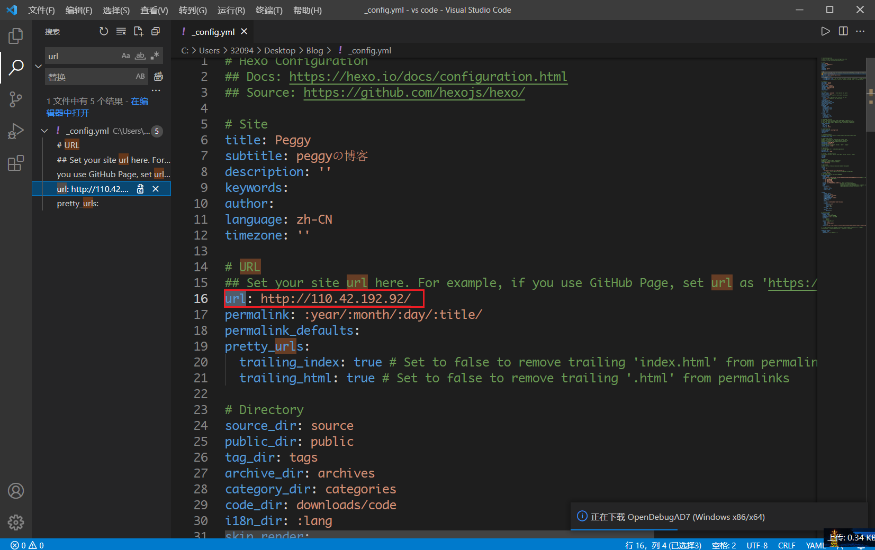Image resolution: width=875 pixels, height=550 pixels.
Task: Toggle Match Whole Word in the search box
Action: 140,56
